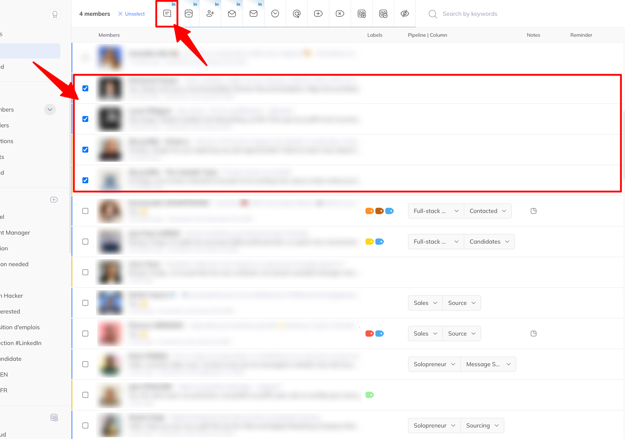Check the member in the Candidates row
The height and width of the screenshot is (439, 625).
tap(86, 242)
